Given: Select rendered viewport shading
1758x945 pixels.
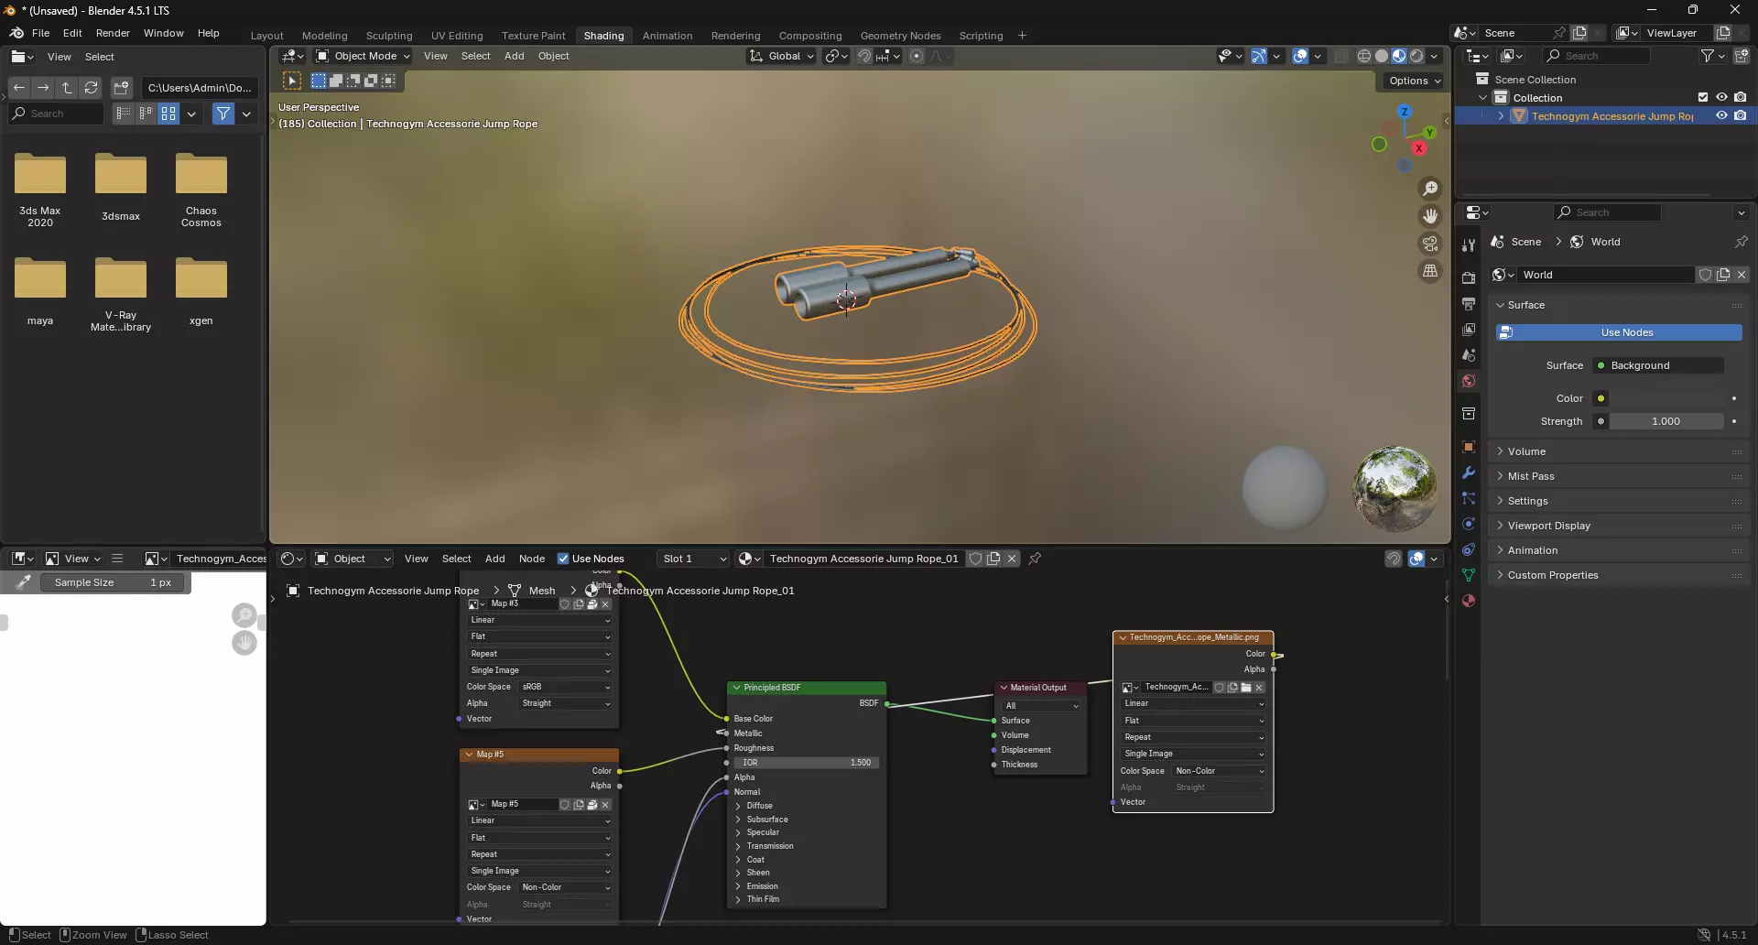Looking at the screenshot, I should point(1416,56).
